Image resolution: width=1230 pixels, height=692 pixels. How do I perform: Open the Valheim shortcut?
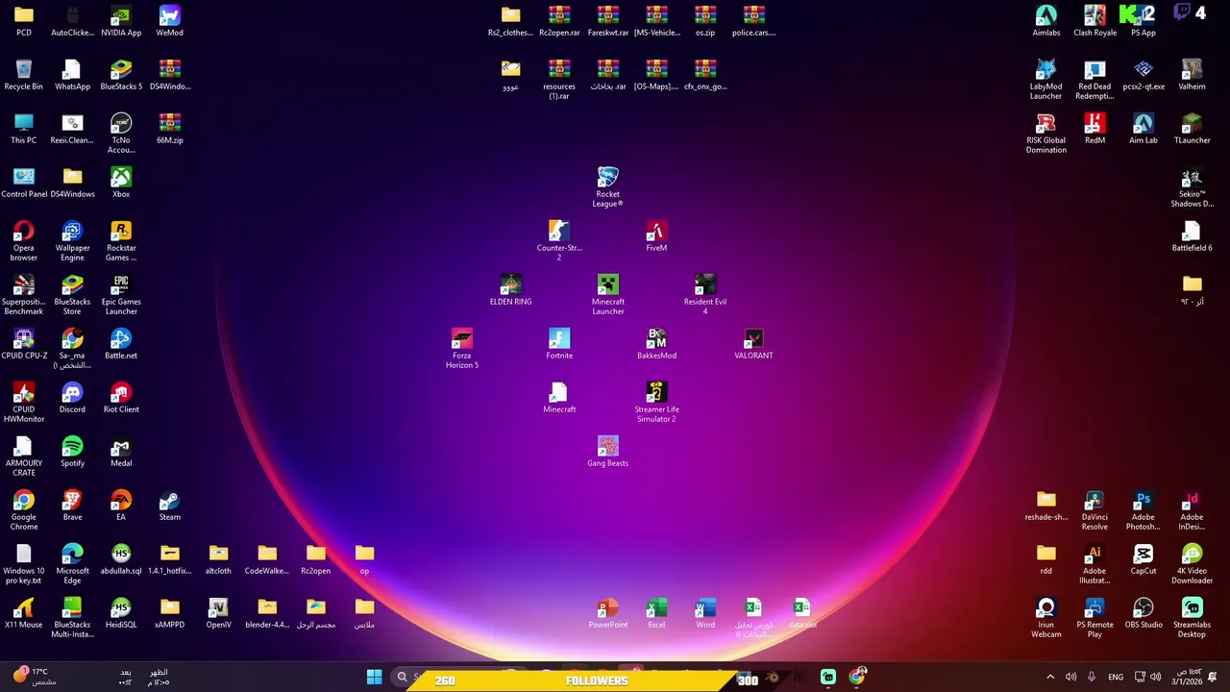[1192, 75]
